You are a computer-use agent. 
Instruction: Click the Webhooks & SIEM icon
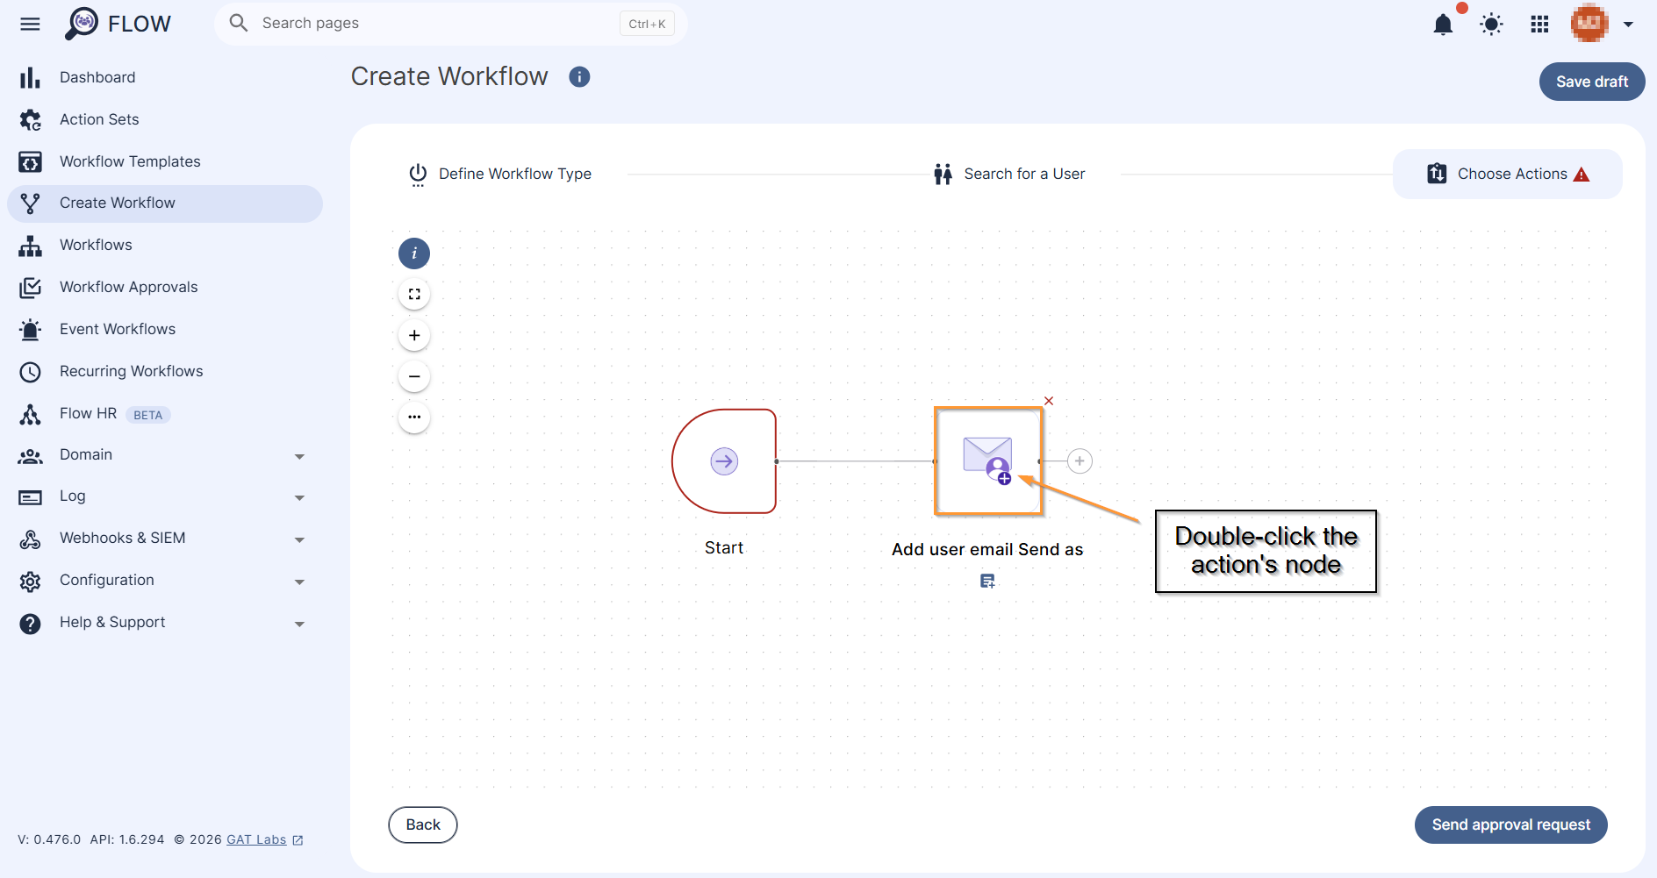(x=30, y=539)
